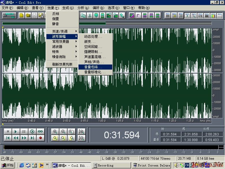Click the vertical zoom in icon
The height and width of the screenshot is (169, 225).
pyautogui.click(x=82, y=132)
